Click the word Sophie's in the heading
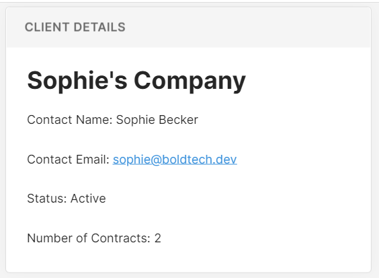Screen dimensions: 379x278 [77, 81]
